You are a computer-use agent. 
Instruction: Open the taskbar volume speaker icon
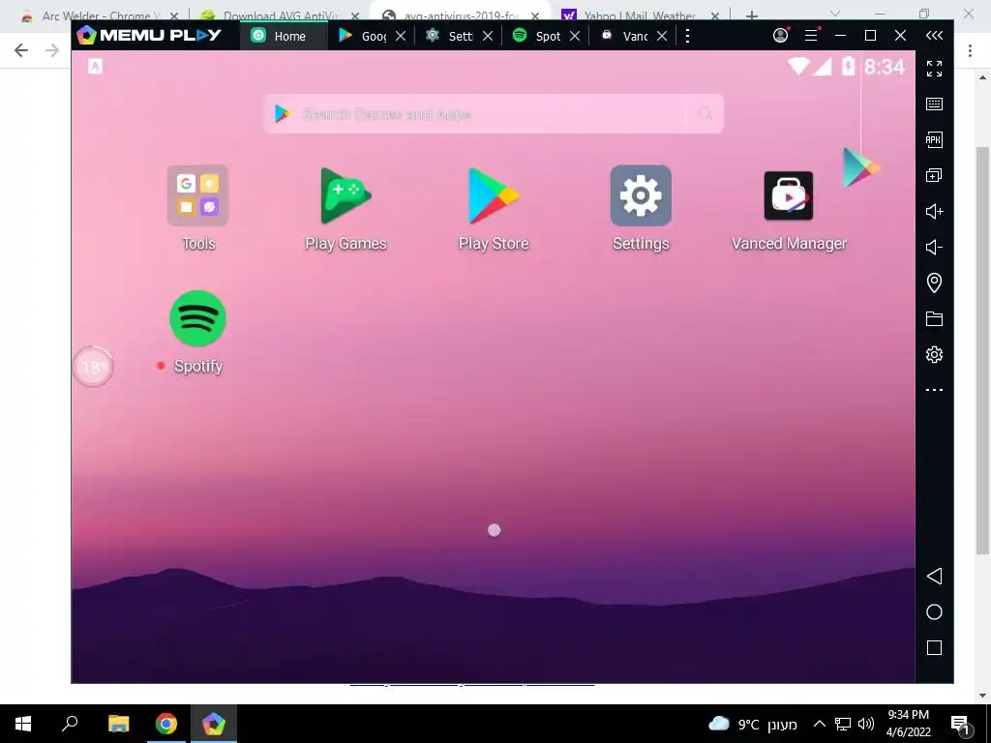866,724
